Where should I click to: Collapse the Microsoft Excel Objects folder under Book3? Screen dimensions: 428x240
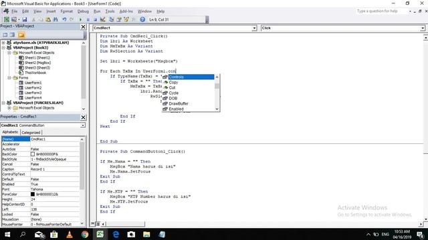(9, 53)
